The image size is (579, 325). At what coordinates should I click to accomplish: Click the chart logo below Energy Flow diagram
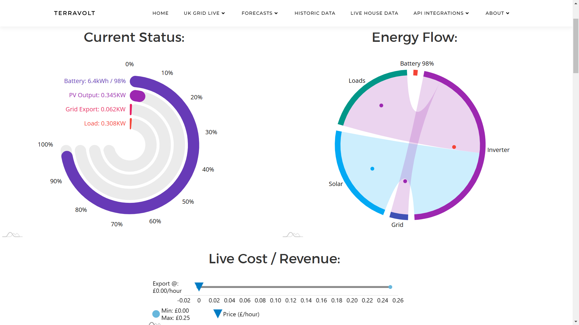[293, 235]
